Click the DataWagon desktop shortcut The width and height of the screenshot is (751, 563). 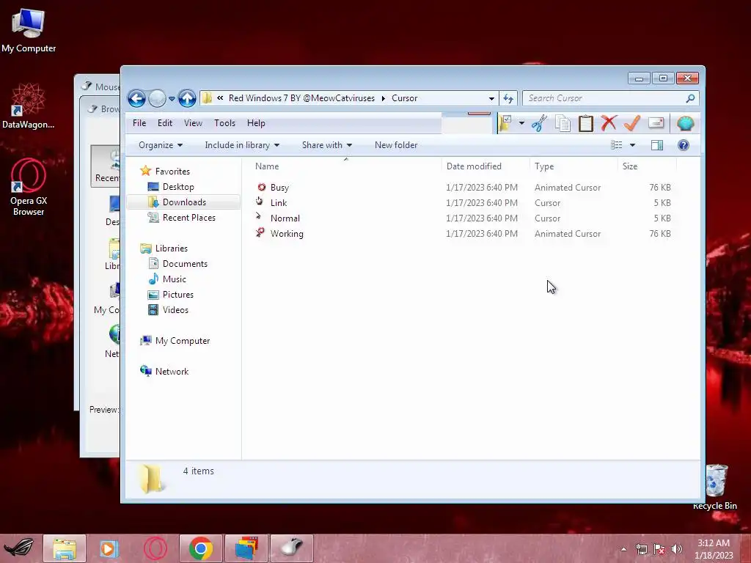(29, 106)
